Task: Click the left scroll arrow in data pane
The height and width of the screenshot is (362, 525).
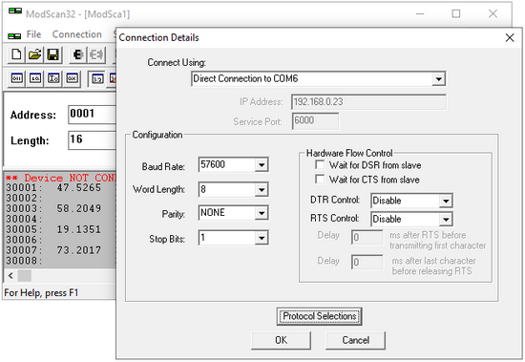Action: click(10, 276)
